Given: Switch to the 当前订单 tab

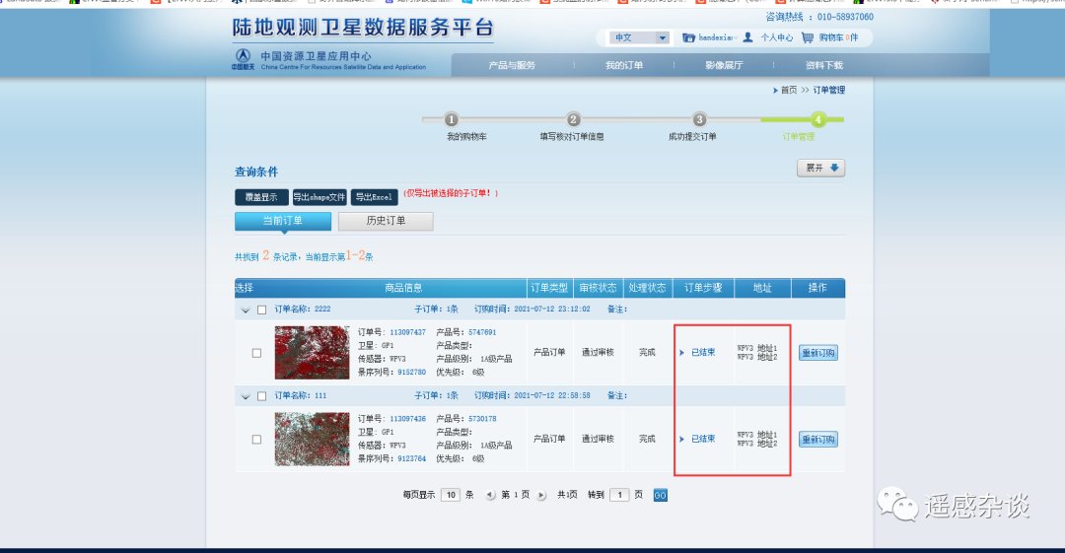Looking at the screenshot, I should (283, 221).
